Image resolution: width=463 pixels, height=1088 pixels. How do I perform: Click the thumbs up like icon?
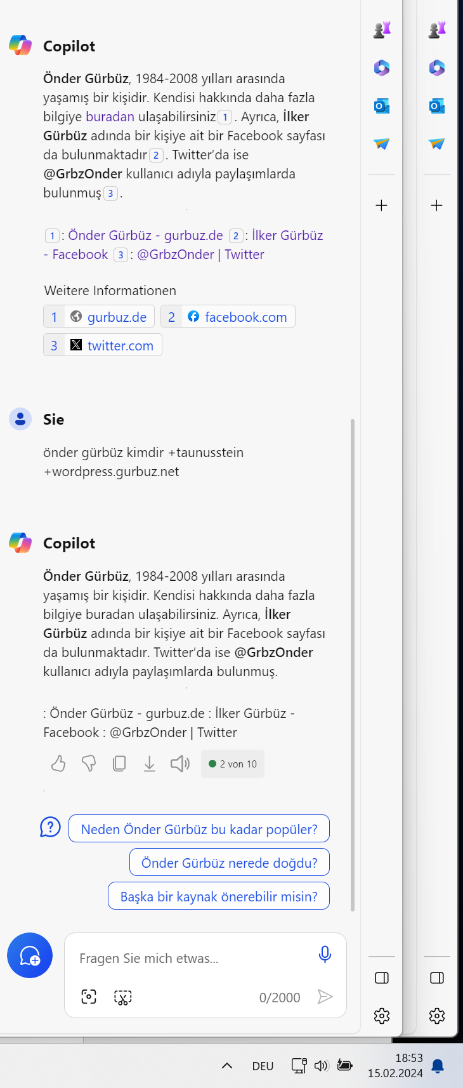click(x=58, y=764)
